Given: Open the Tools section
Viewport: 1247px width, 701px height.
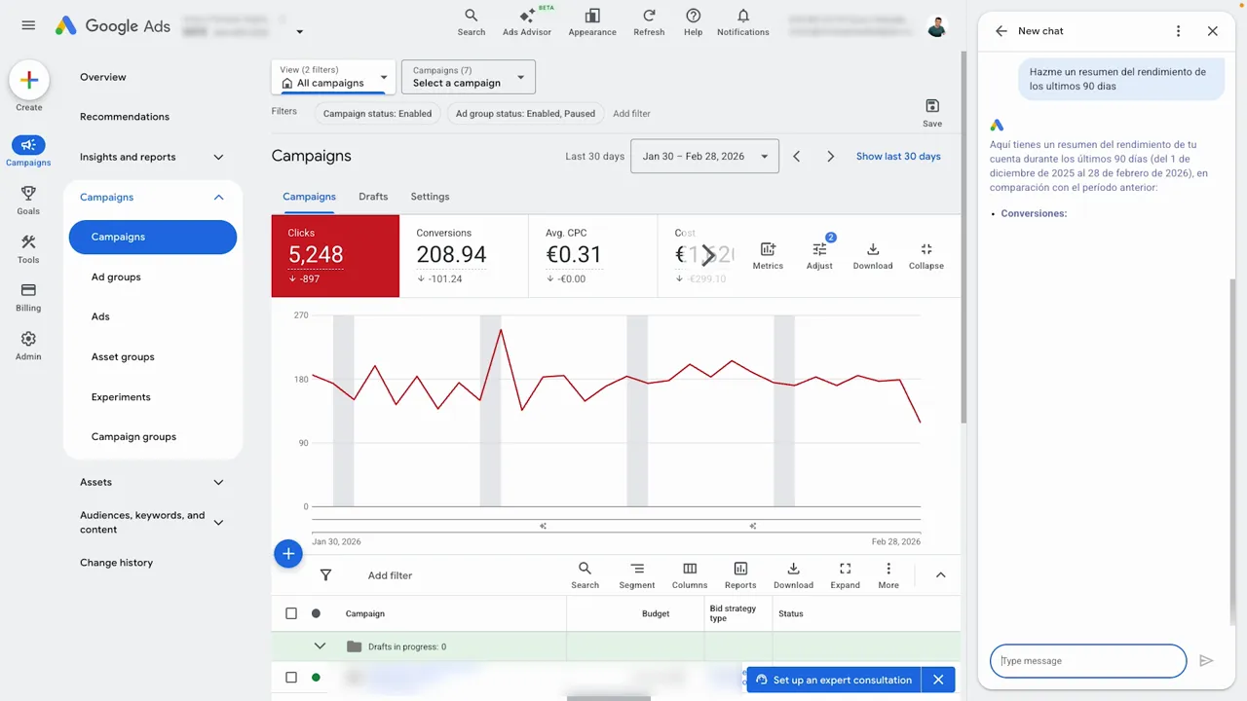Looking at the screenshot, I should tap(28, 249).
